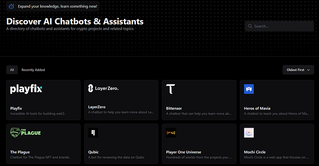319x166 pixels.
Task: Click the robot icon in top banner
Action: (11, 6)
